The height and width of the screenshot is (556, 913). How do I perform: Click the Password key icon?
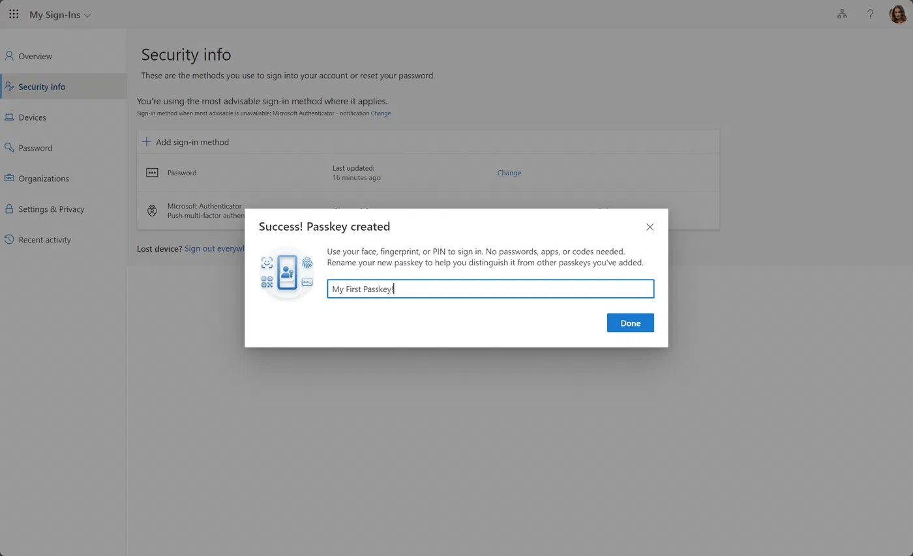coord(9,147)
